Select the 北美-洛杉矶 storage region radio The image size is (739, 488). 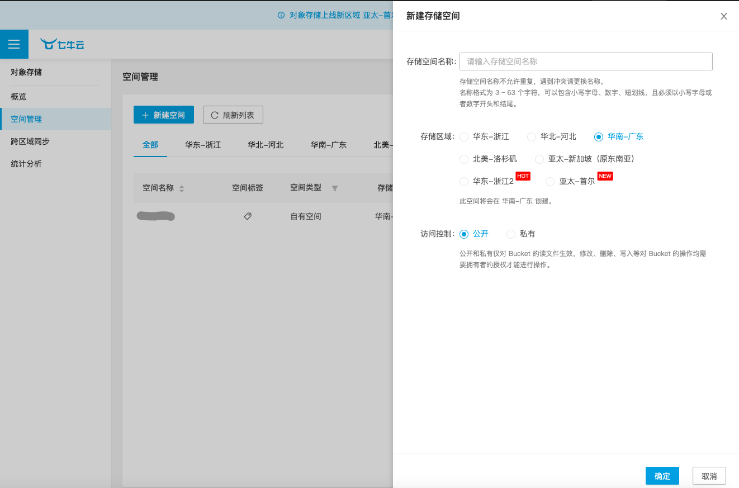click(464, 159)
